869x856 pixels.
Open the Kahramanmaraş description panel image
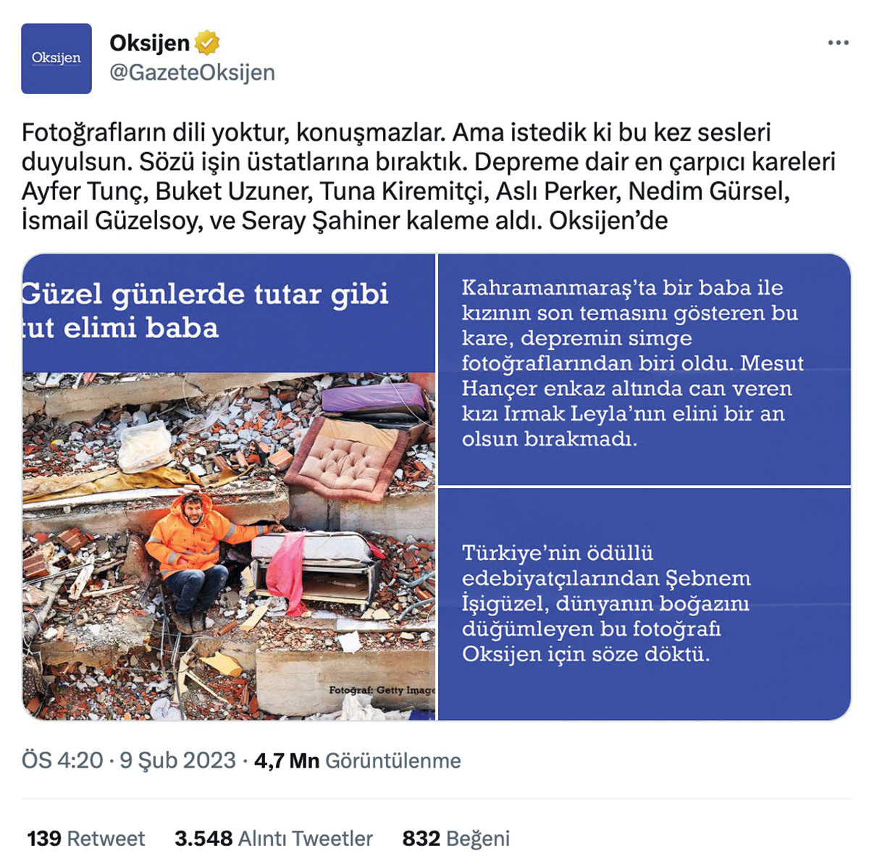644,369
